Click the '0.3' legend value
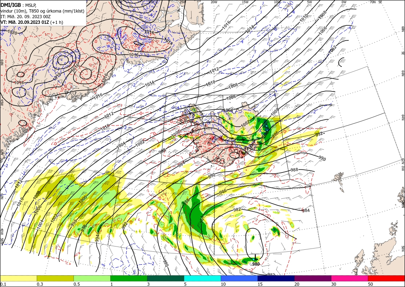Viewport: 405px width, 287px height. pos(40,284)
